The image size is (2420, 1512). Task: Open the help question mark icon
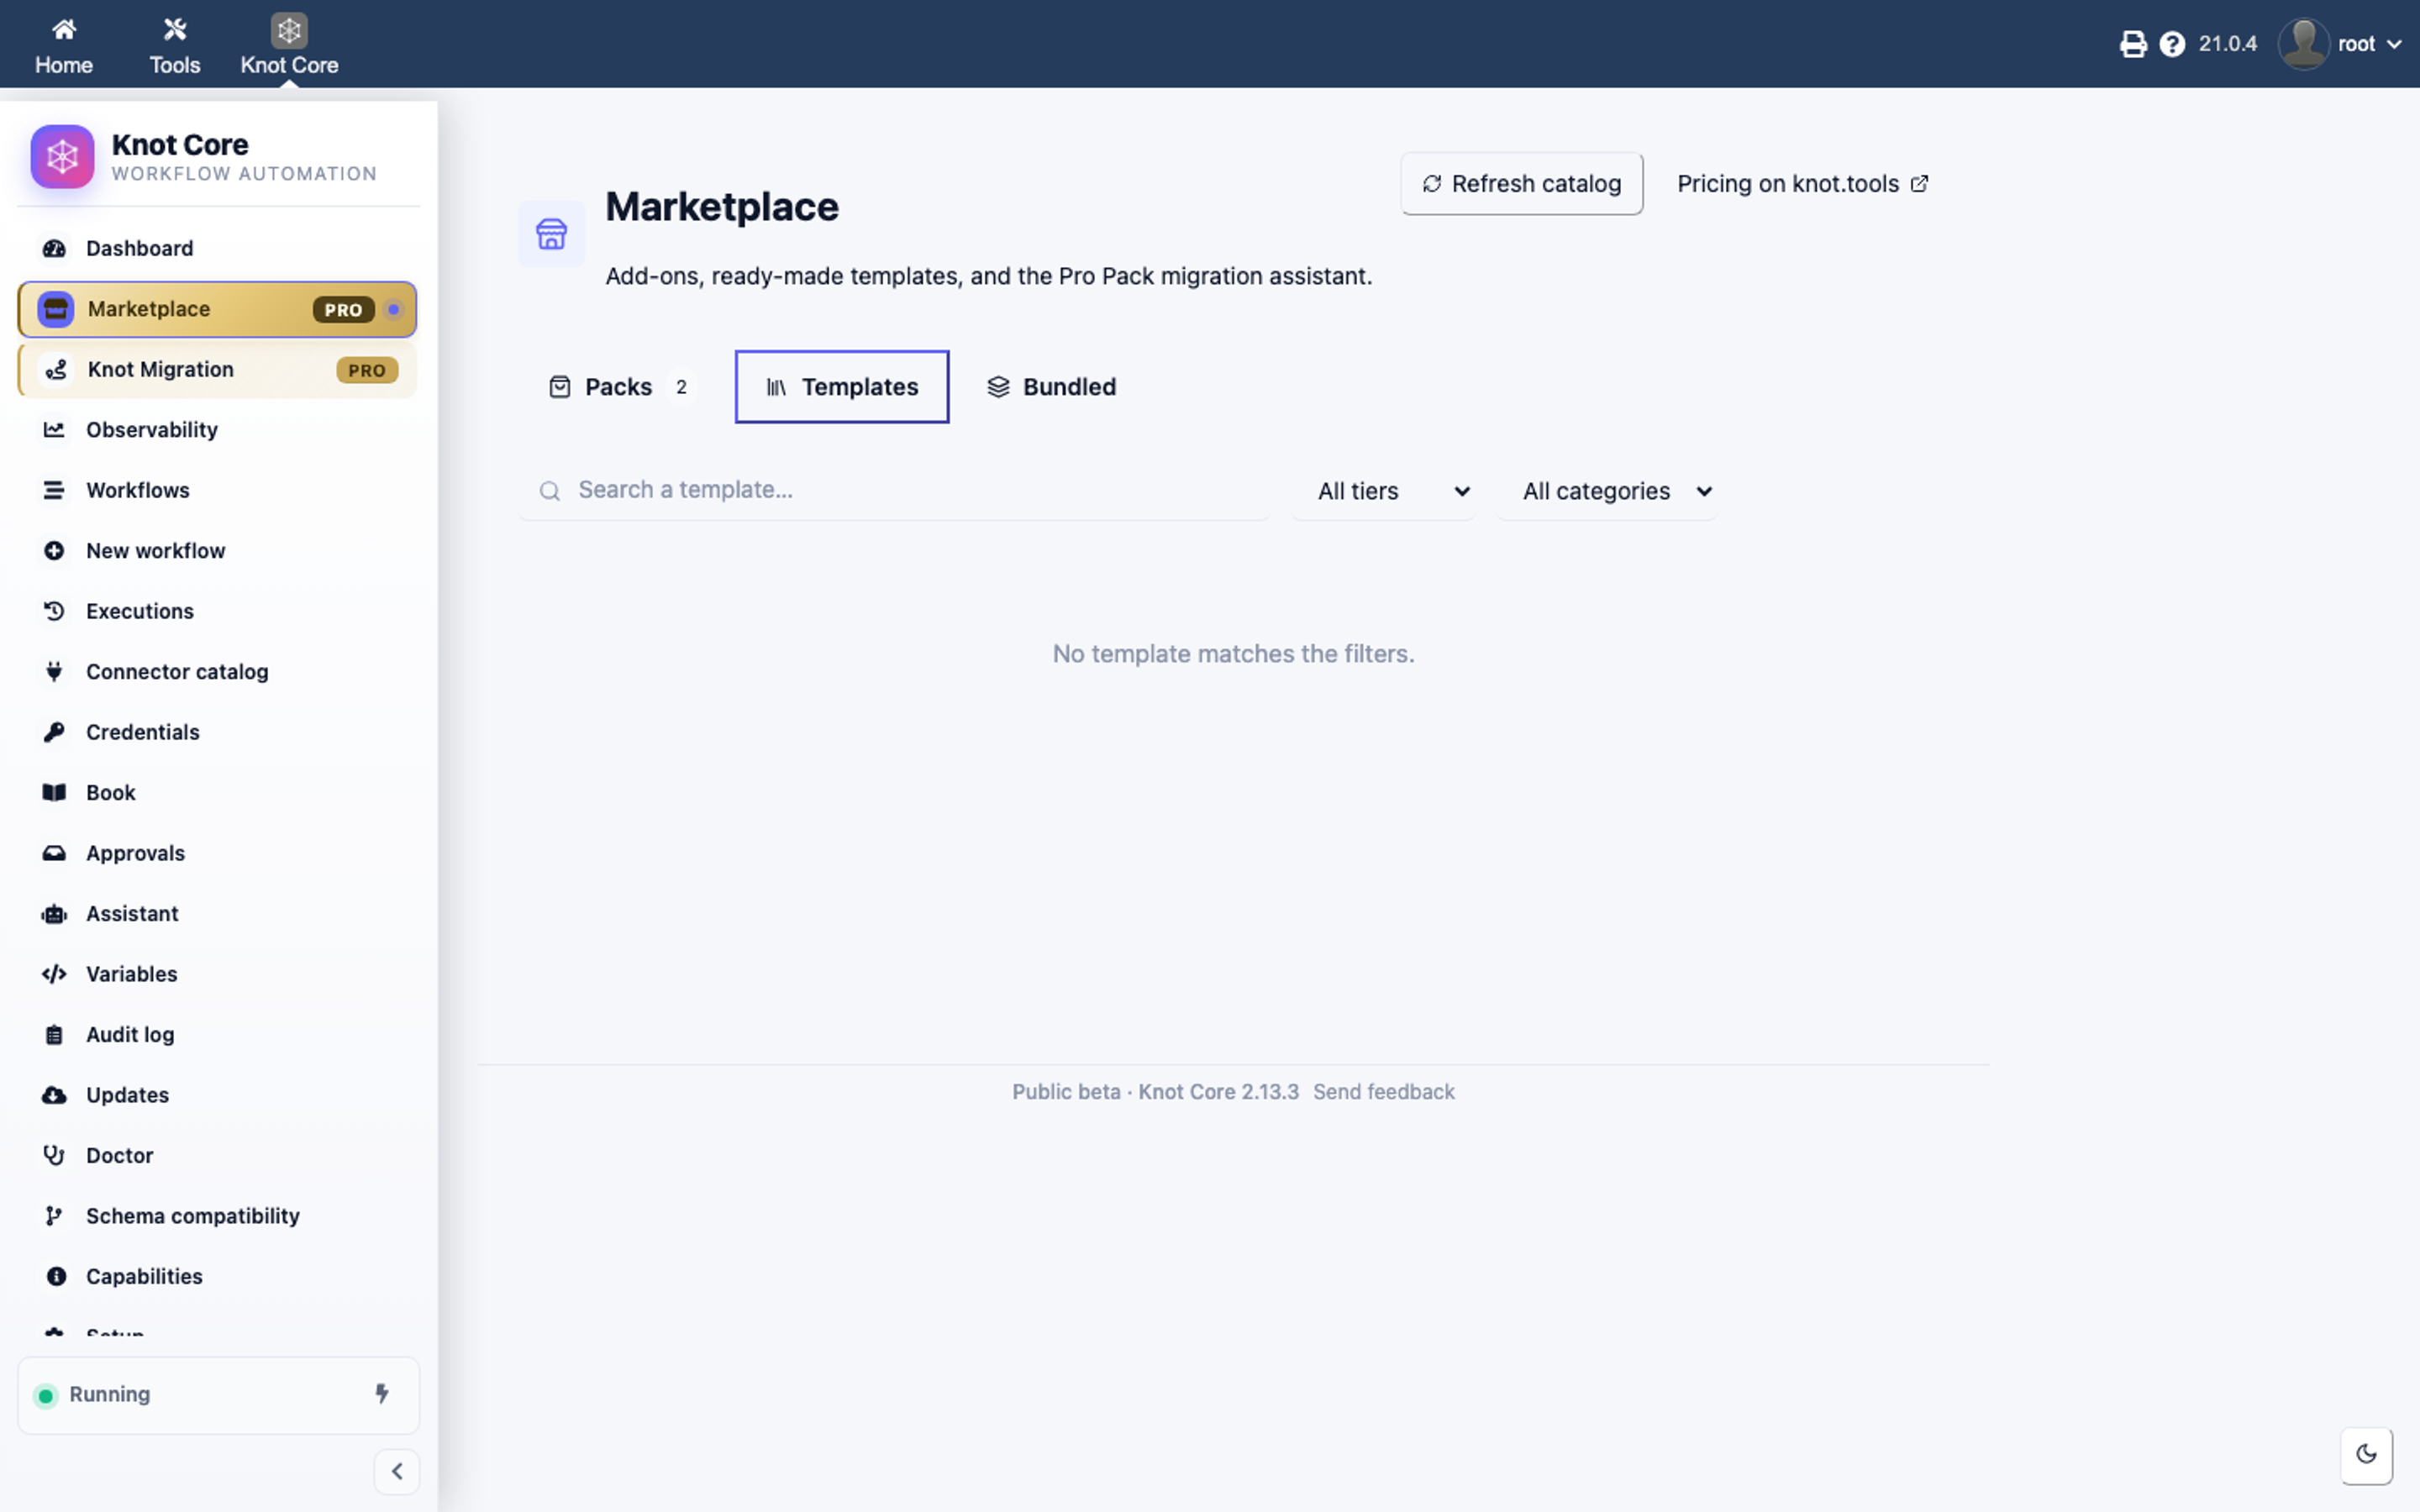click(2172, 44)
